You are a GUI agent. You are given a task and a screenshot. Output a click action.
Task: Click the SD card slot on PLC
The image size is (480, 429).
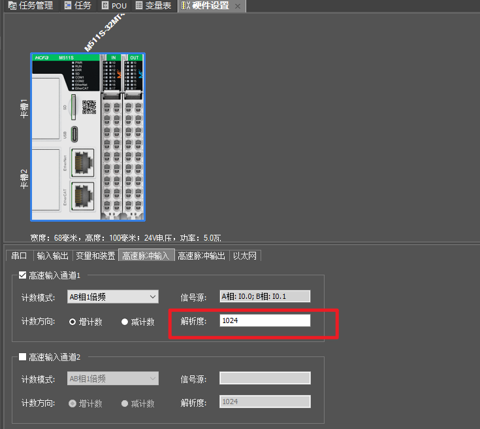[x=73, y=106]
